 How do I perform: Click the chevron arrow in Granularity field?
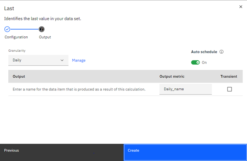(x=62, y=60)
